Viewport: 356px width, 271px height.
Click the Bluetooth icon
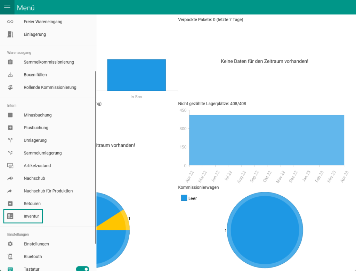[10, 257]
